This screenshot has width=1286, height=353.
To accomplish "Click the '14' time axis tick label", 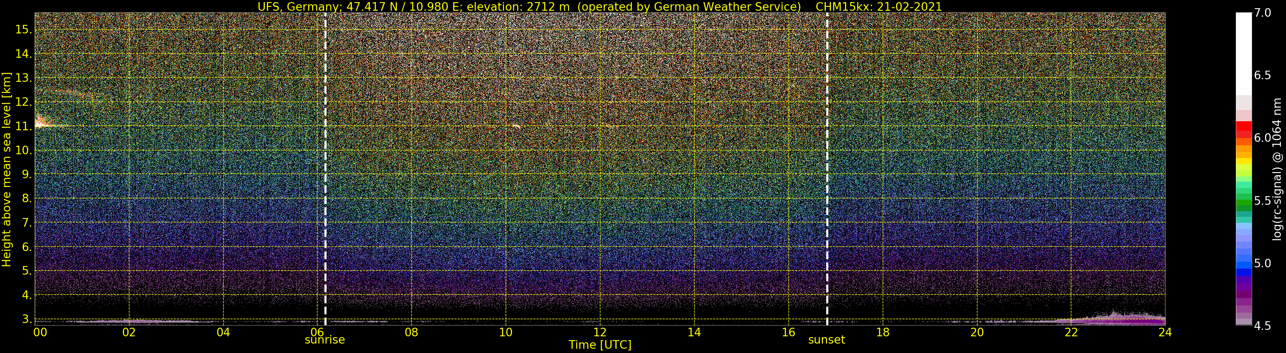I will 694,332.
